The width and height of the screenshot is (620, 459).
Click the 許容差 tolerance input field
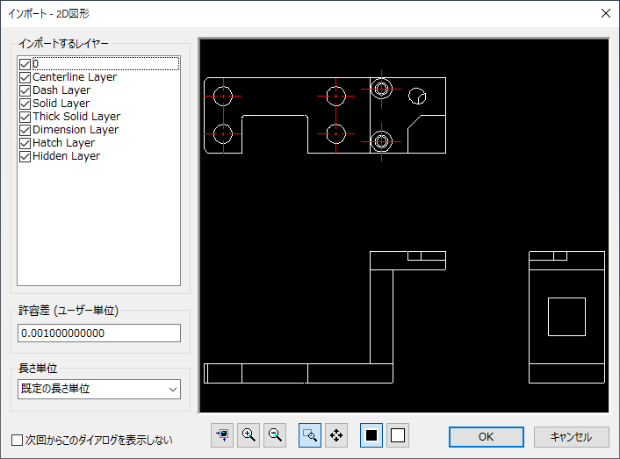(99, 333)
